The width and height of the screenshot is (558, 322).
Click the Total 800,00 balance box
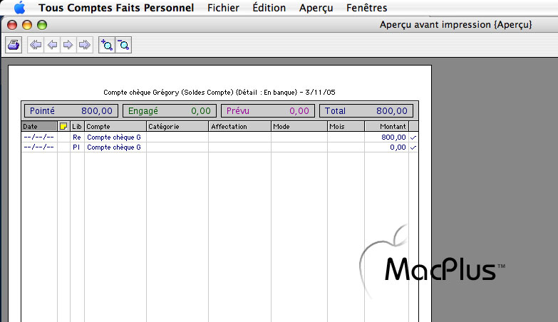pyautogui.click(x=366, y=110)
